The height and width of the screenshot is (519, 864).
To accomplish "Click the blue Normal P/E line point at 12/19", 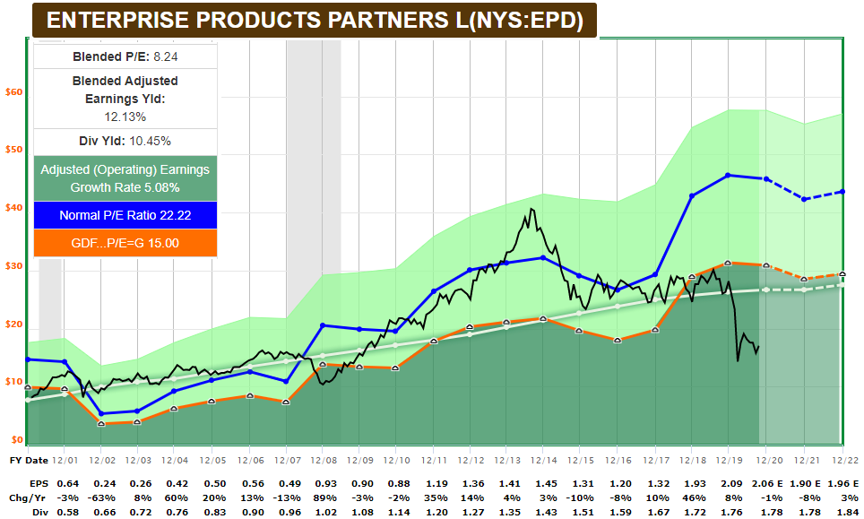I will [x=728, y=175].
